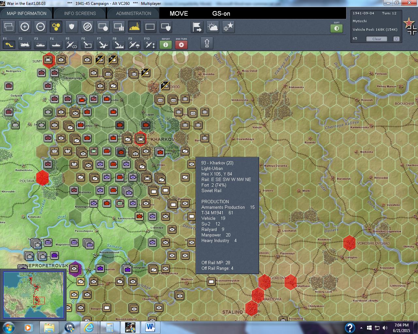418x334 pixels.
Task: Open the green Report button
Action: (166, 44)
